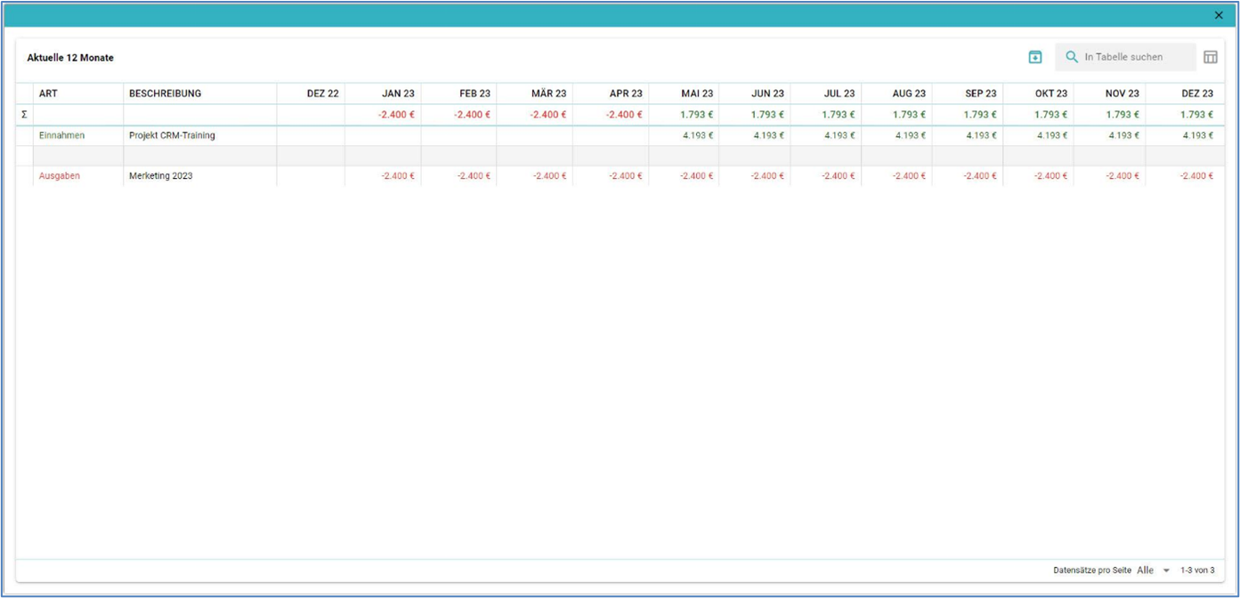This screenshot has height=598, width=1240.
Task: Click the JAN 23 column header
Action: (x=398, y=93)
